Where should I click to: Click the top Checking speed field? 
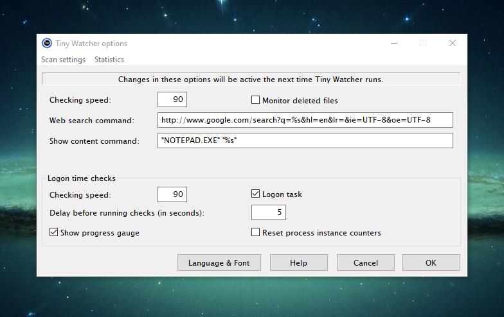[x=172, y=99]
